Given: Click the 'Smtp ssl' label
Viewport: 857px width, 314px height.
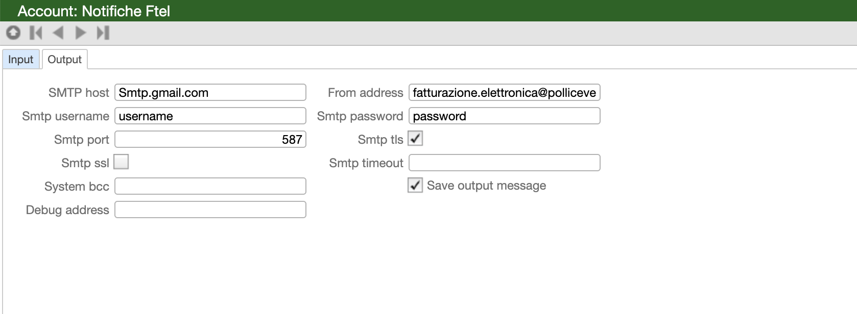Looking at the screenshot, I should [85, 163].
